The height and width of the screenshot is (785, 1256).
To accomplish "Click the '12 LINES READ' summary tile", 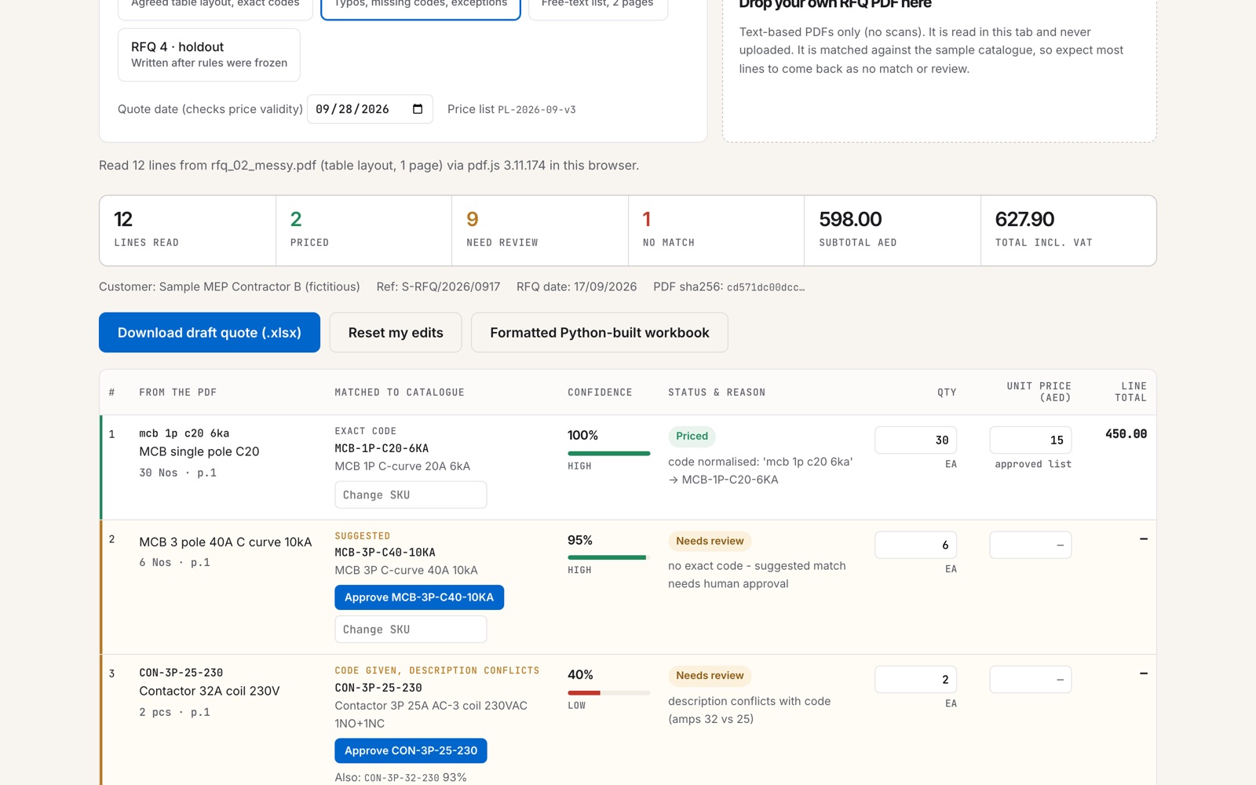I will tap(188, 230).
